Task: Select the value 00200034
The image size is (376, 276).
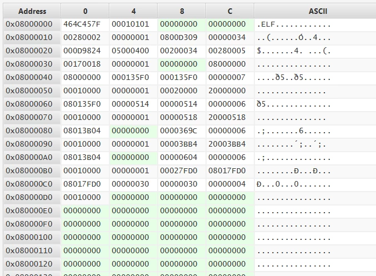Action: tap(179, 51)
